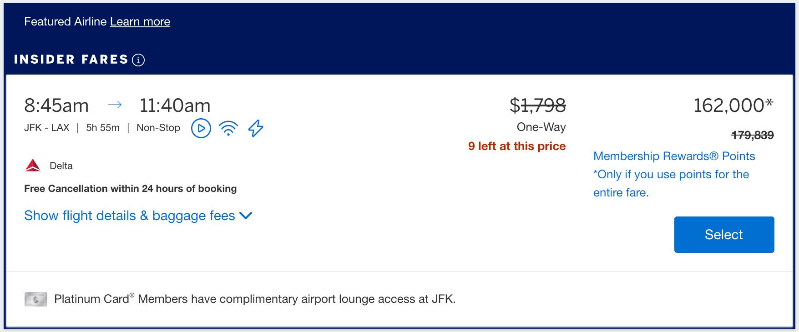Click the Wi-Fi amenity icon
This screenshot has width=799, height=332.
click(x=229, y=128)
